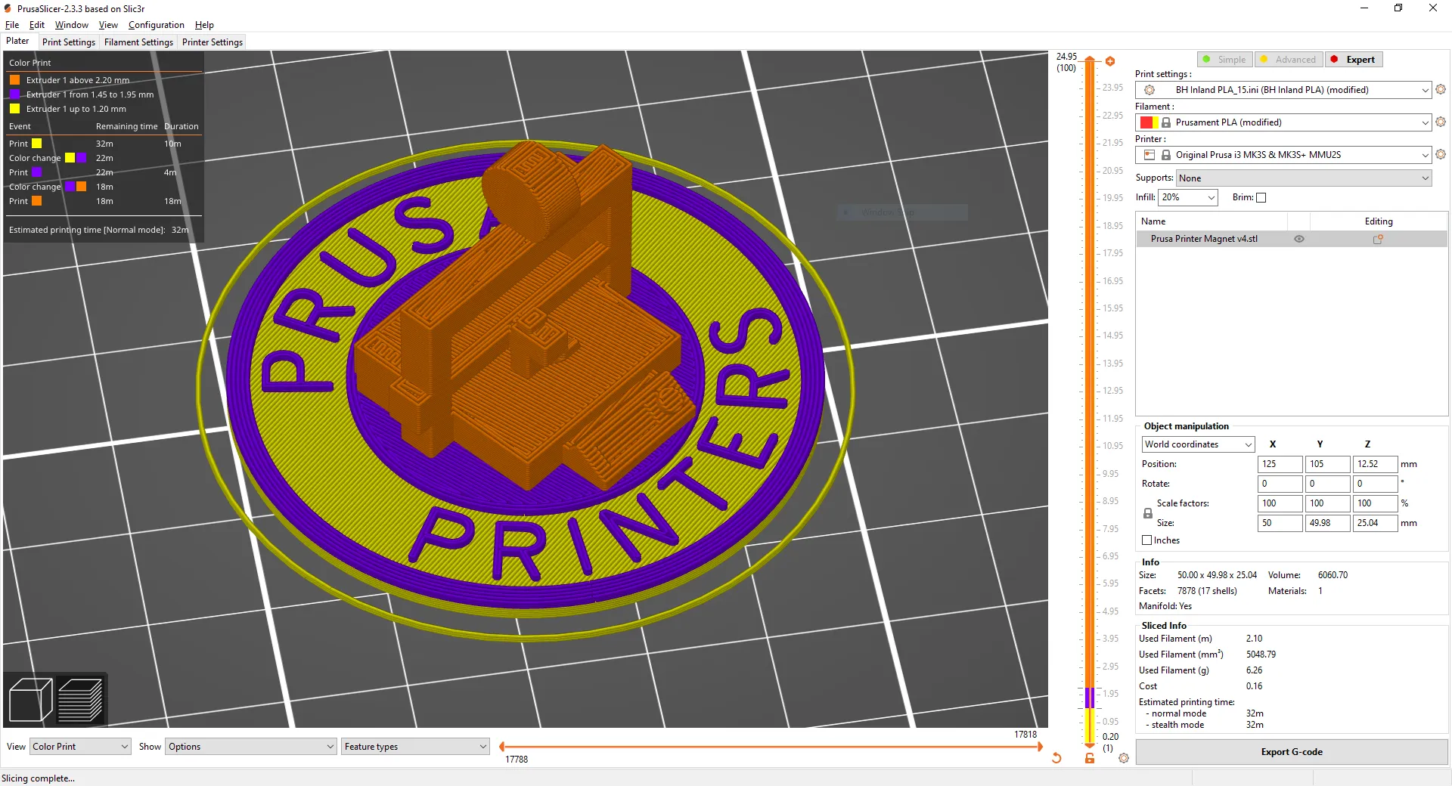Toggle the padlock icon below the layer slider

1089,759
